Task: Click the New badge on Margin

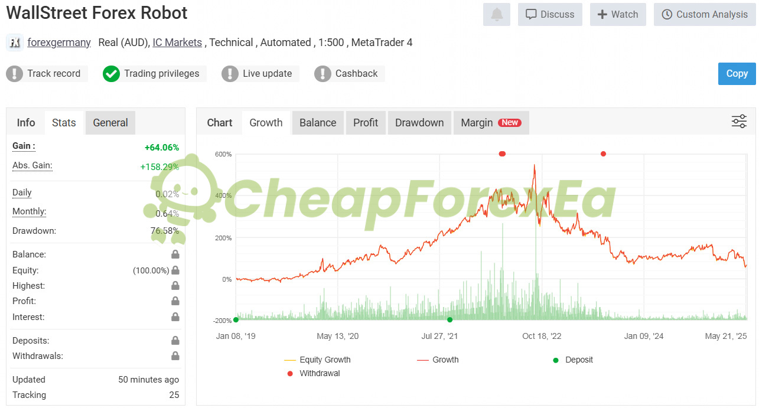Action: click(510, 123)
